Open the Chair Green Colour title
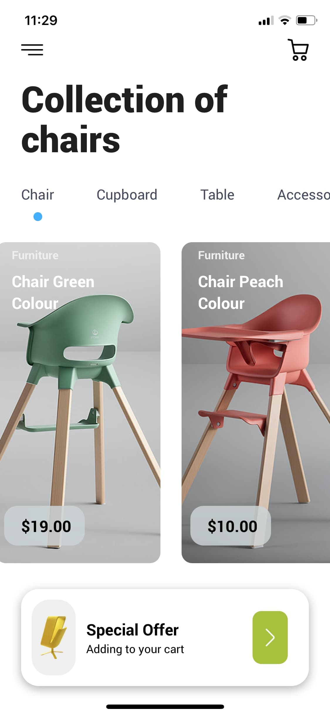330x716 pixels. click(53, 292)
